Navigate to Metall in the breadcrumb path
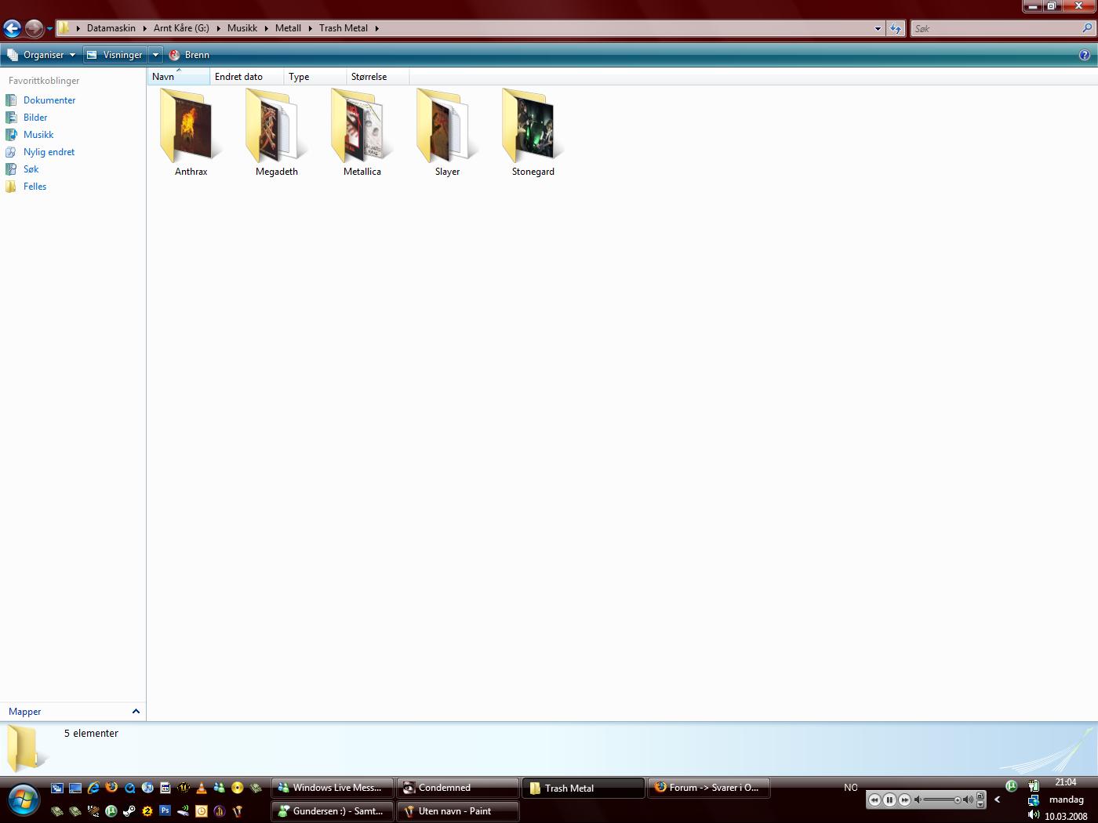 [288, 28]
